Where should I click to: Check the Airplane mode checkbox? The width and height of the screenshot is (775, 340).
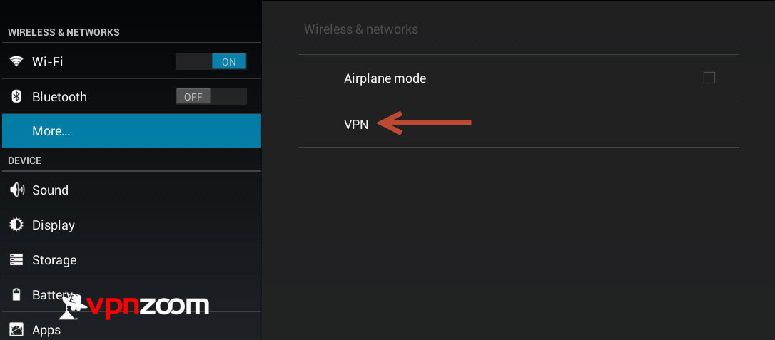709,78
